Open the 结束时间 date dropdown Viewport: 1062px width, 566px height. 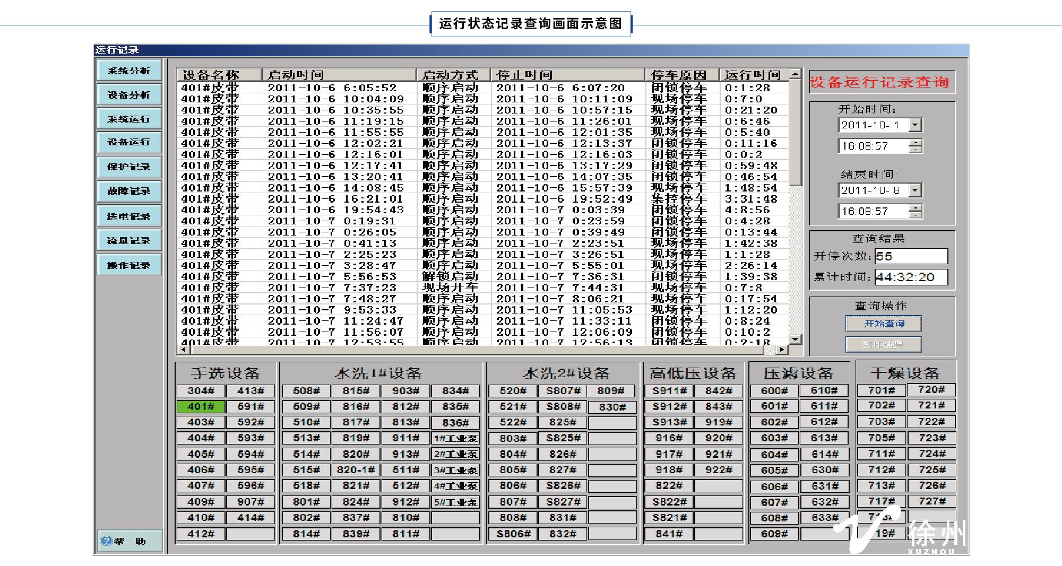click(x=915, y=190)
